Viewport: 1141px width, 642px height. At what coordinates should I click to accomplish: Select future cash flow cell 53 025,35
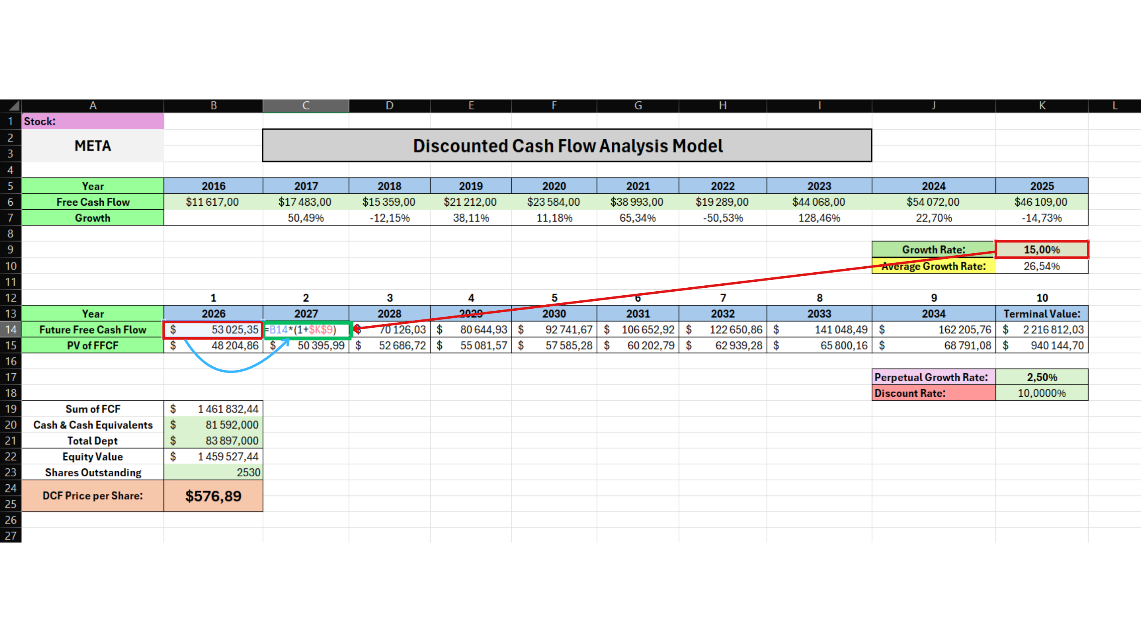(213, 330)
